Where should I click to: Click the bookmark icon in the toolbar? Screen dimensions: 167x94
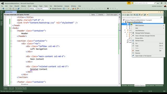click(x=108, y=9)
